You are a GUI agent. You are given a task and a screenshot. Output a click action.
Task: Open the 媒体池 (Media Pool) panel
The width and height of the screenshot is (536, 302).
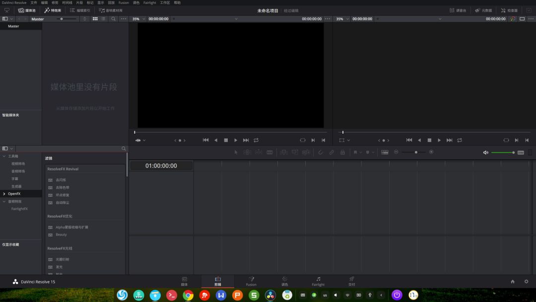coord(27,10)
